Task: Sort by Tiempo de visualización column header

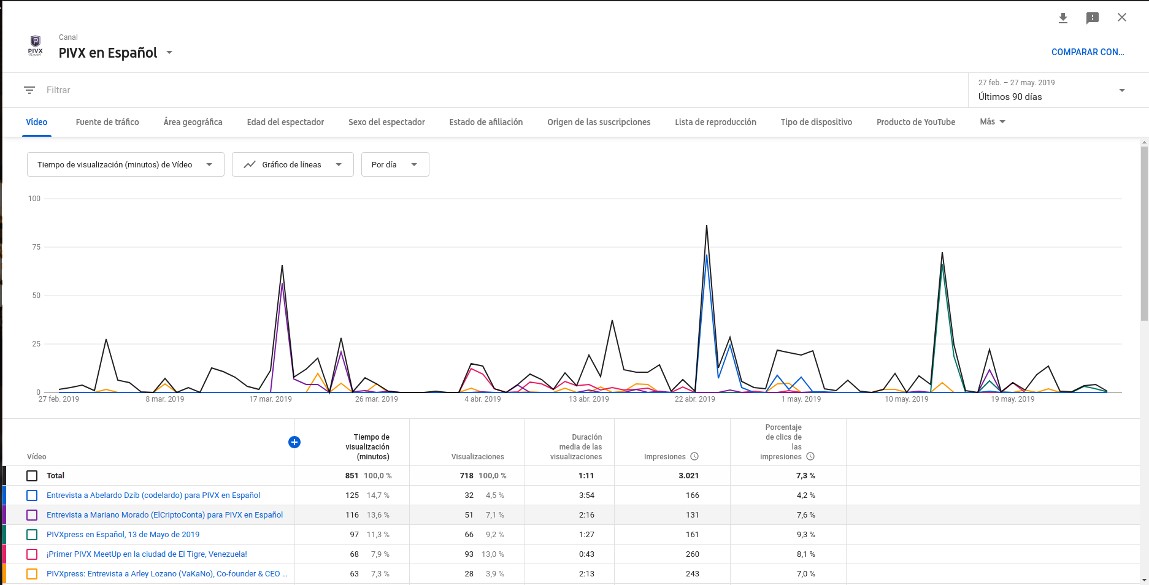Action: pyautogui.click(x=367, y=447)
